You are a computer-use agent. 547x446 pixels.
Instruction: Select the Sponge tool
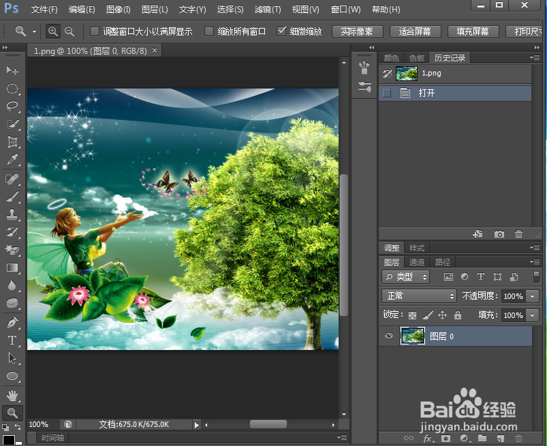[12, 303]
